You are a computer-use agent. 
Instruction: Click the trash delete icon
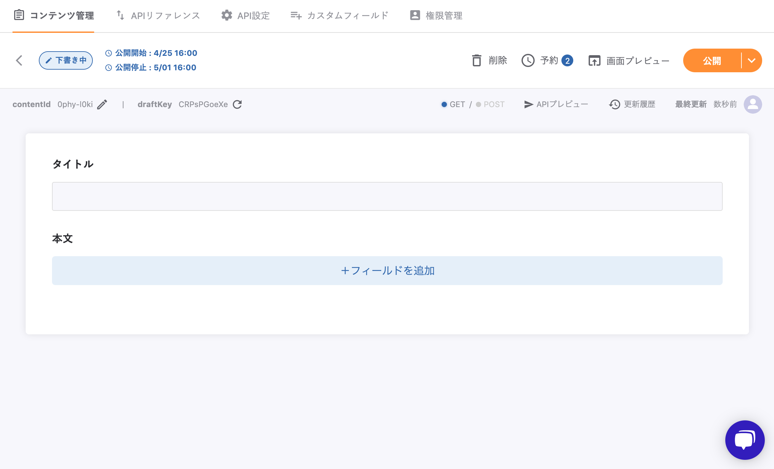click(x=477, y=60)
